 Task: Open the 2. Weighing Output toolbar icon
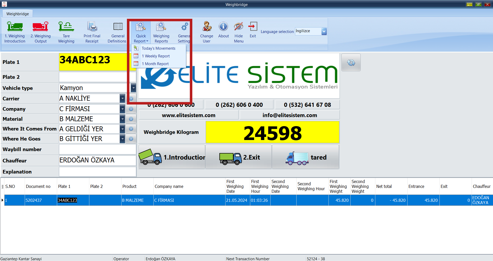(x=40, y=27)
